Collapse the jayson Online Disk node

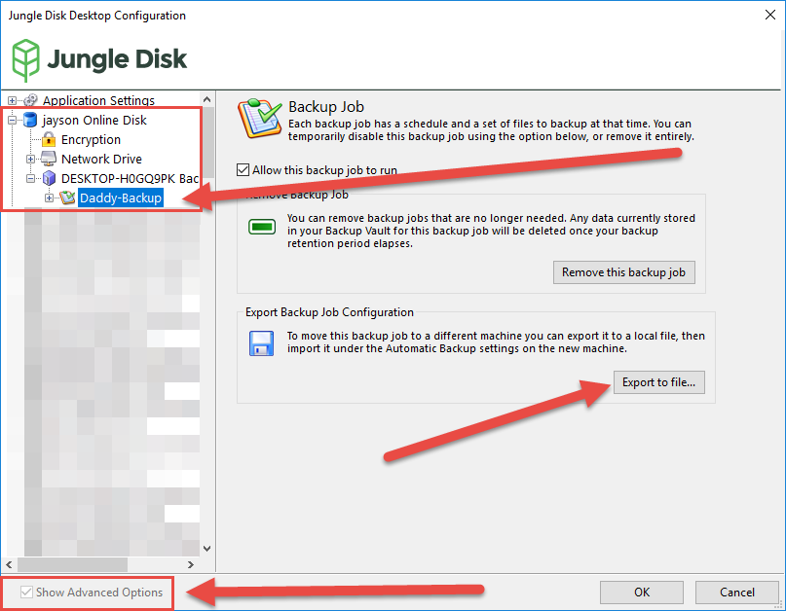12,120
